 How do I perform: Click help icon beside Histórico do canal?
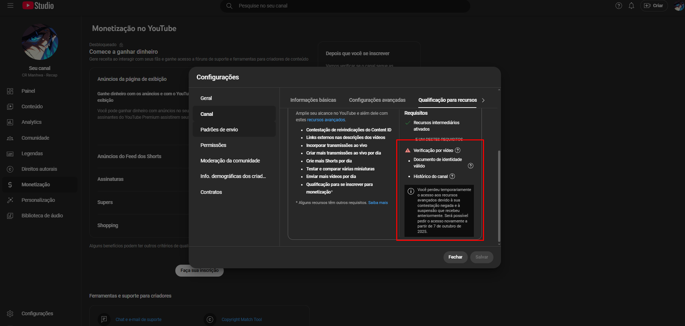(452, 176)
